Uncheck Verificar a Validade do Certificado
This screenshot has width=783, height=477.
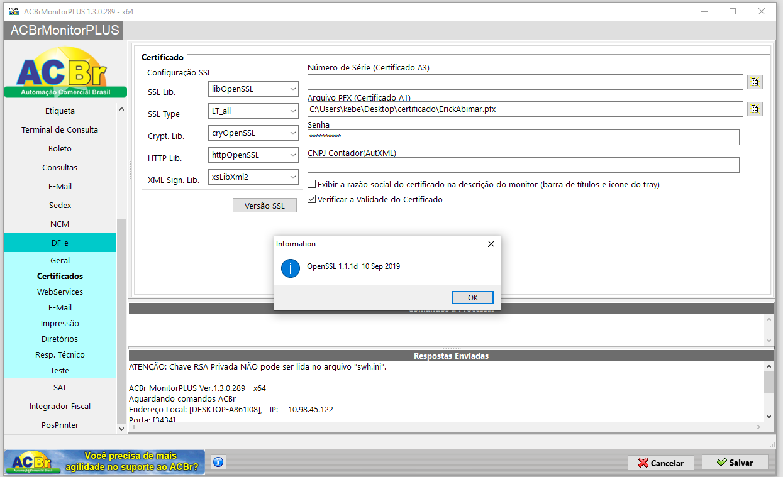coord(312,199)
